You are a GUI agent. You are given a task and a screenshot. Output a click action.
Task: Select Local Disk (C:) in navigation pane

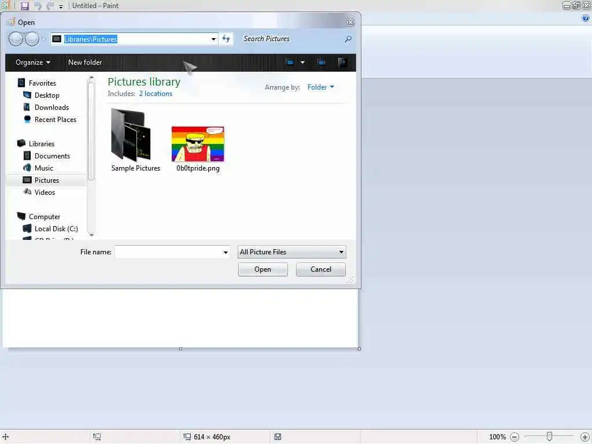[56, 229]
